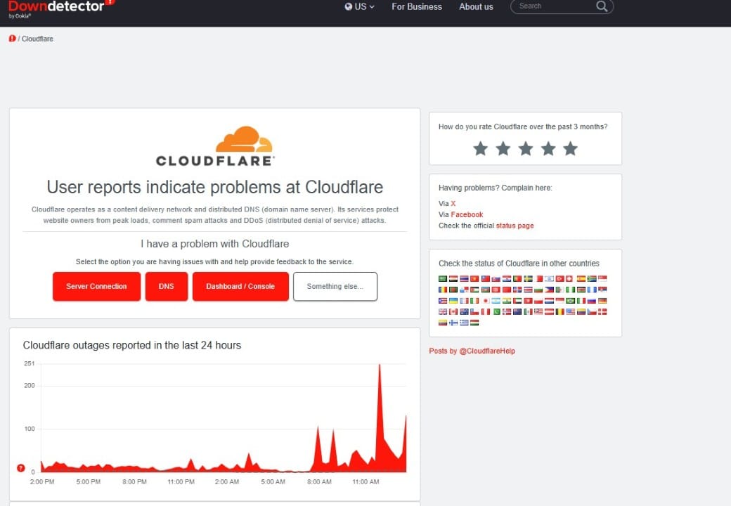The height and width of the screenshot is (506, 731).
Task: Click the Cloudflare cloud logo
Action: 215,146
